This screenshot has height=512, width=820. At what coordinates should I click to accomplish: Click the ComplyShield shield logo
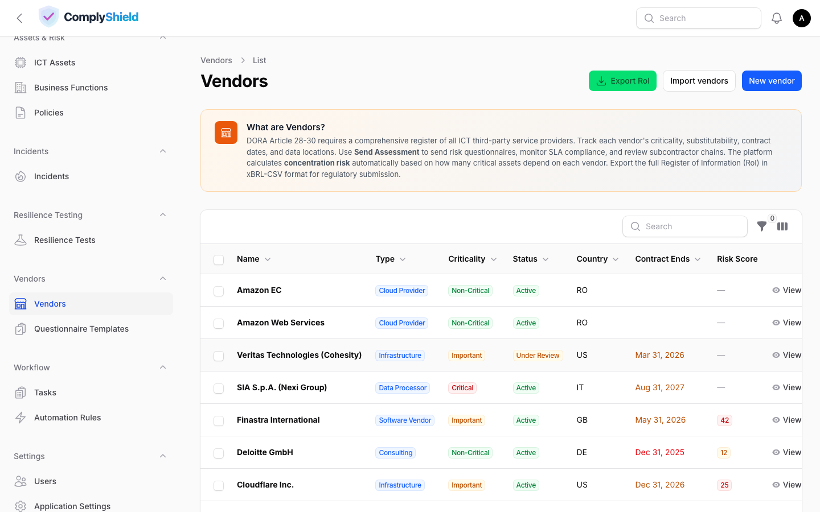tap(48, 17)
